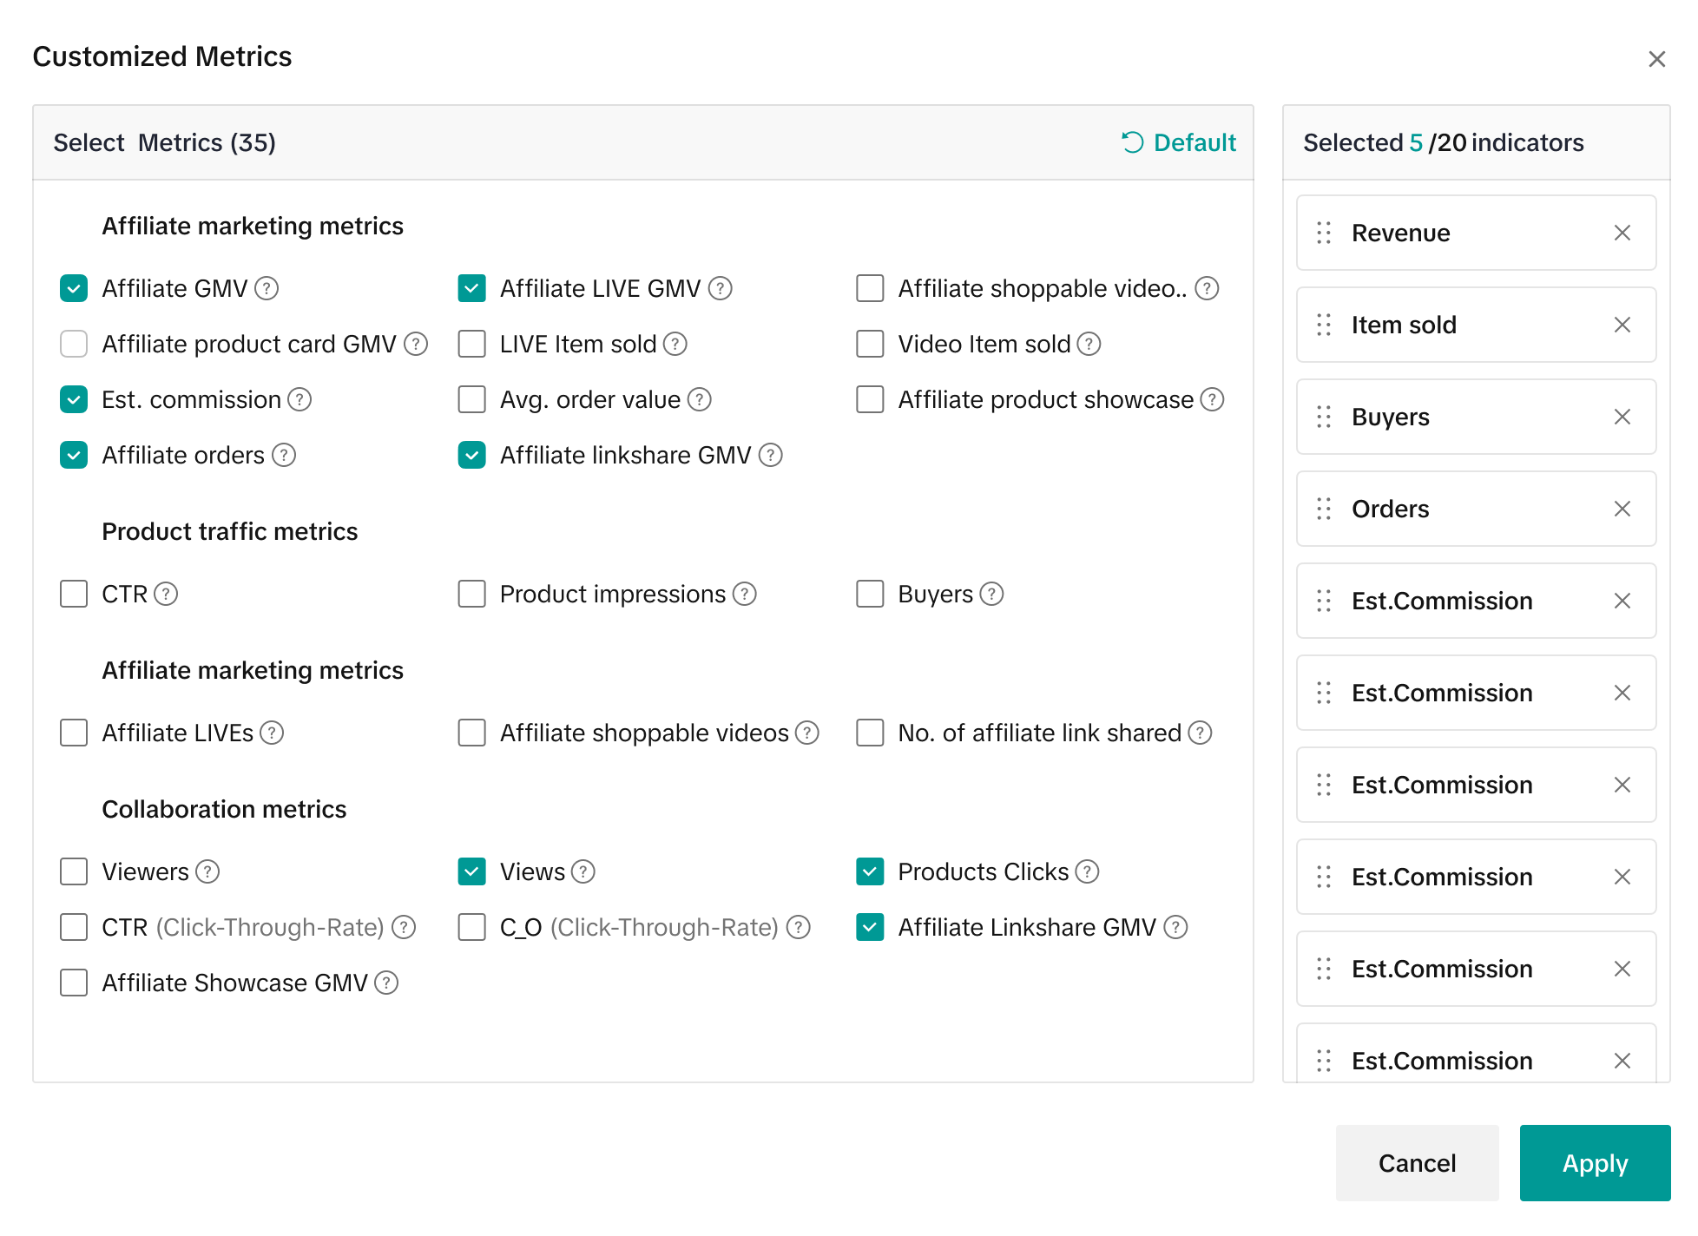The height and width of the screenshot is (1236, 1698).
Task: Enable the LIVE Item sold checkbox
Action: click(471, 344)
